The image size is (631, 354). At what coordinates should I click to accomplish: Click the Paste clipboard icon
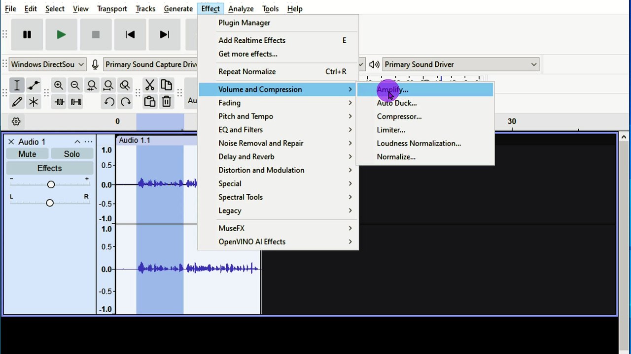tap(150, 102)
